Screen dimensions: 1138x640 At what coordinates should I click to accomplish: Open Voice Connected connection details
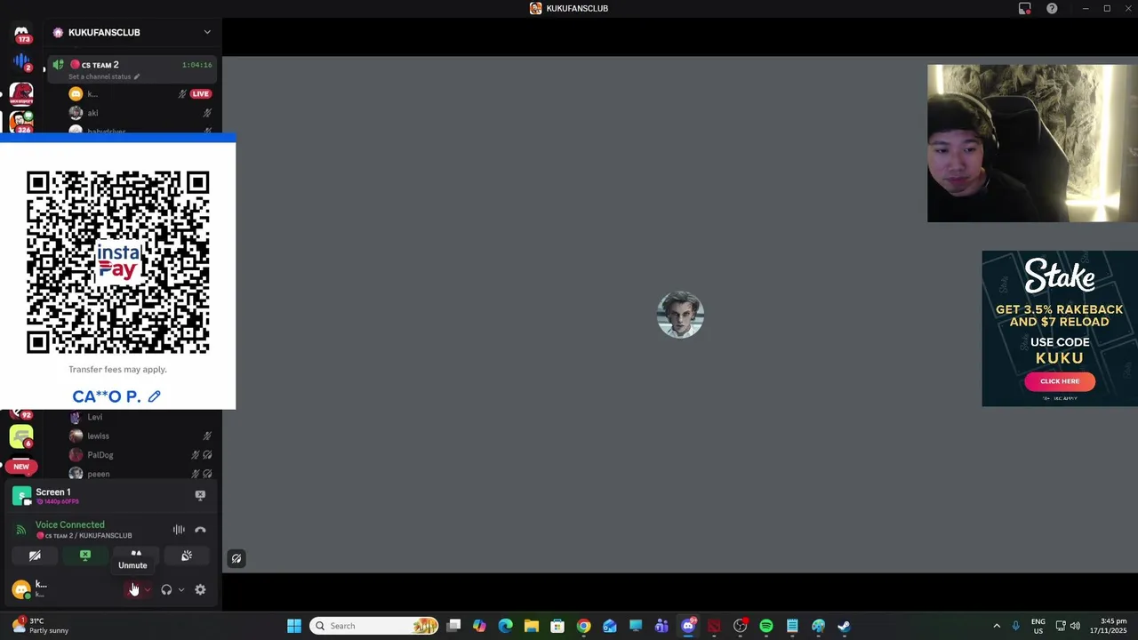coord(69,524)
